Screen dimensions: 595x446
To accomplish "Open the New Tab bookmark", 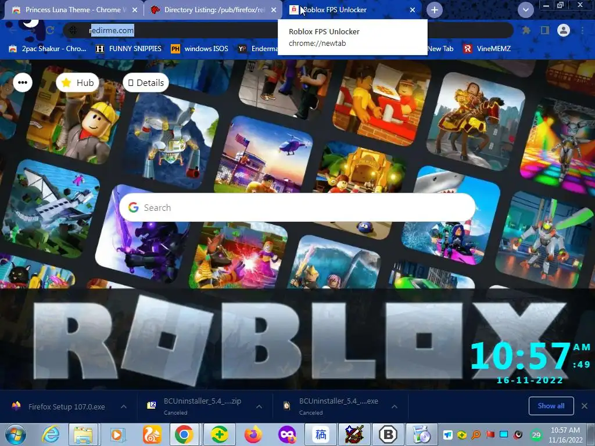I will 440,49.
